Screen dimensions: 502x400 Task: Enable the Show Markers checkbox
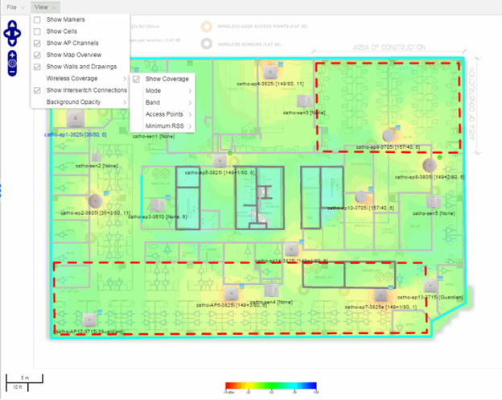point(38,19)
